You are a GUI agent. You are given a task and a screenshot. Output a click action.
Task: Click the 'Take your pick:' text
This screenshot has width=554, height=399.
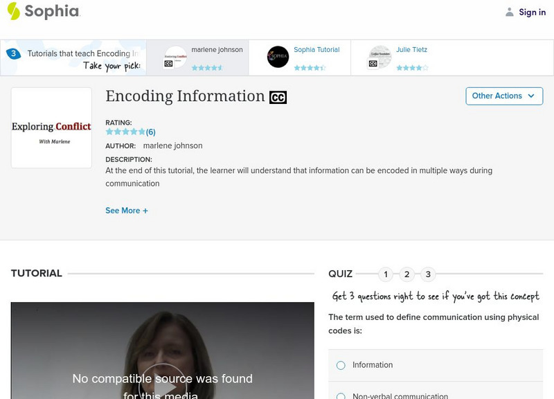112,66
